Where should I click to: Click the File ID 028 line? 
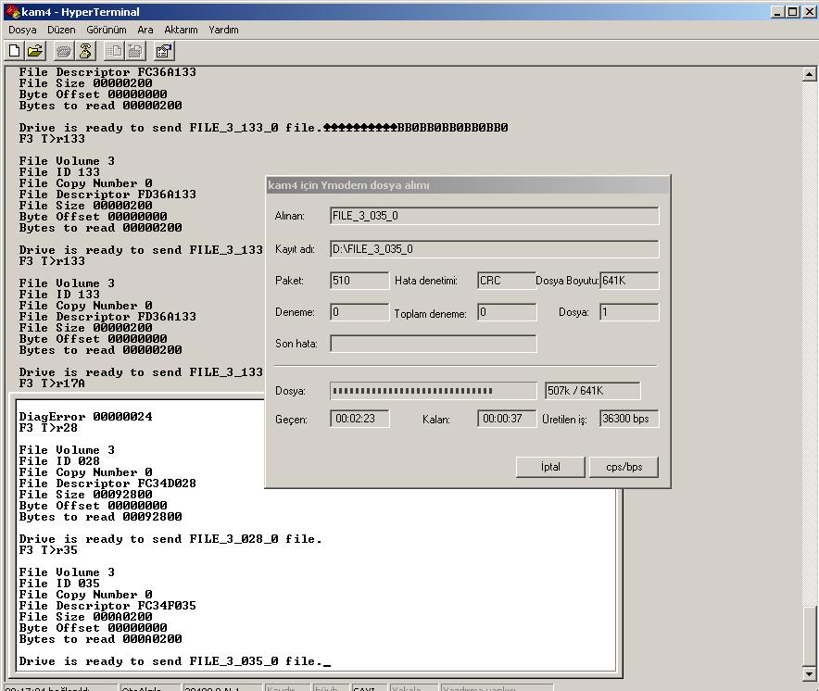(59, 461)
